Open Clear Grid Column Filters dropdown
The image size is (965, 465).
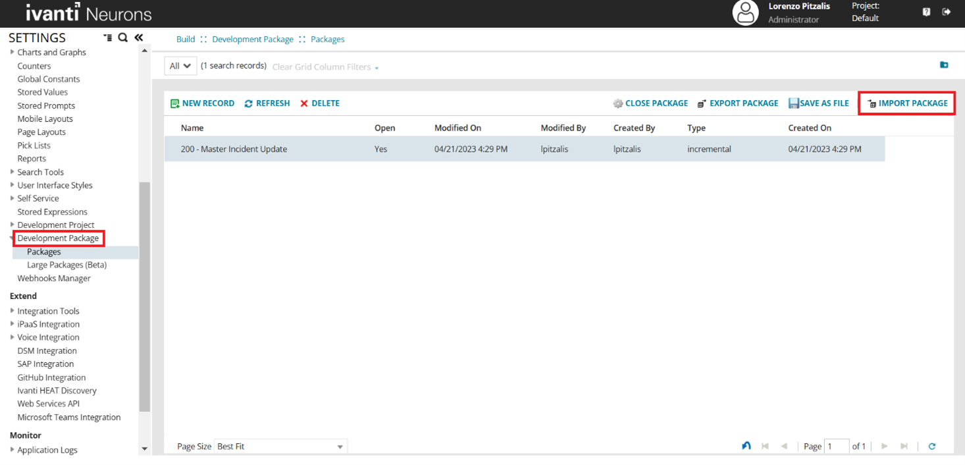coord(326,67)
